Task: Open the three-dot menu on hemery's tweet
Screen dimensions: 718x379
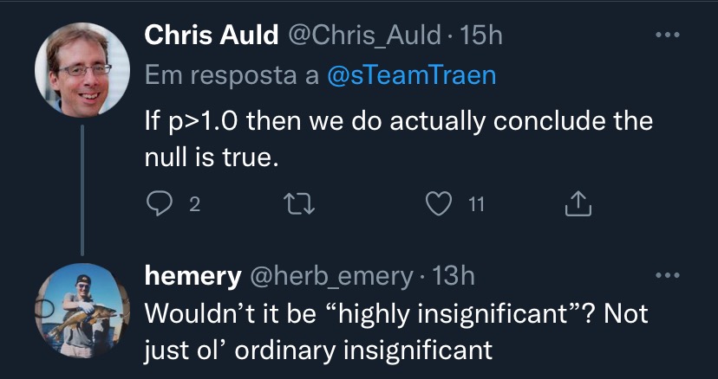Action: tap(667, 276)
